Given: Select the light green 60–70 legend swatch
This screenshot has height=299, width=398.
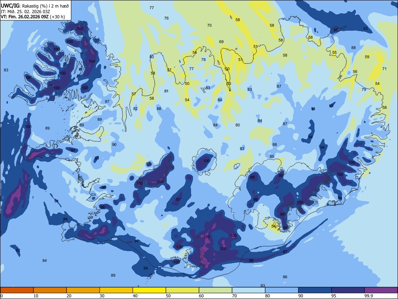Looking at the screenshot, I should 215,290.
